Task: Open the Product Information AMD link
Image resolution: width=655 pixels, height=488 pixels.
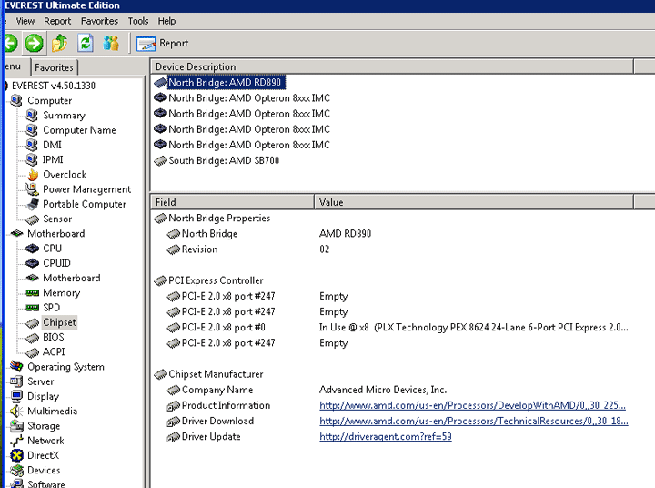Action: 472,405
